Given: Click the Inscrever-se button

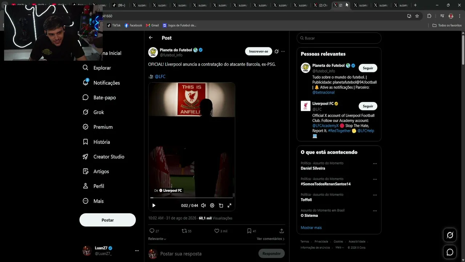Looking at the screenshot, I should (x=259, y=51).
